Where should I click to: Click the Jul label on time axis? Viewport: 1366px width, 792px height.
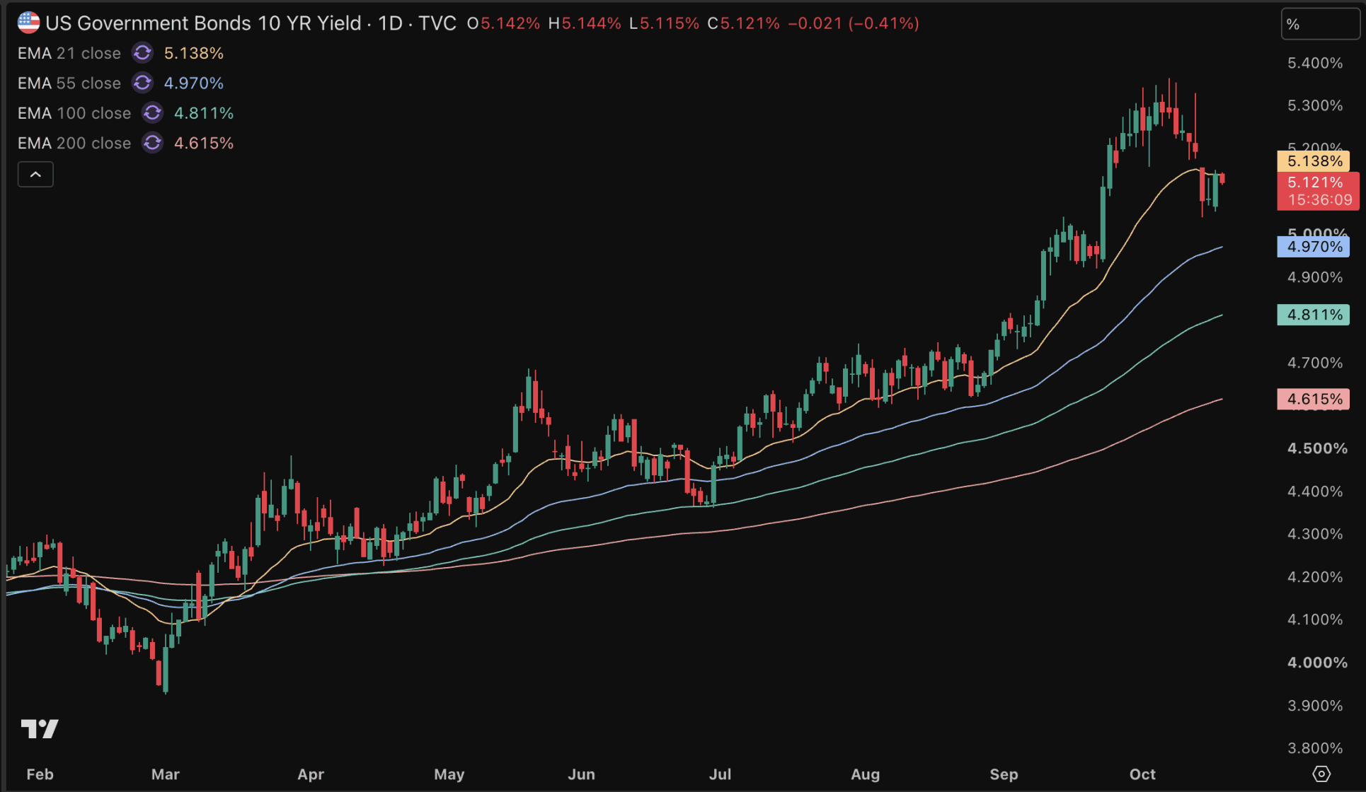(x=720, y=774)
